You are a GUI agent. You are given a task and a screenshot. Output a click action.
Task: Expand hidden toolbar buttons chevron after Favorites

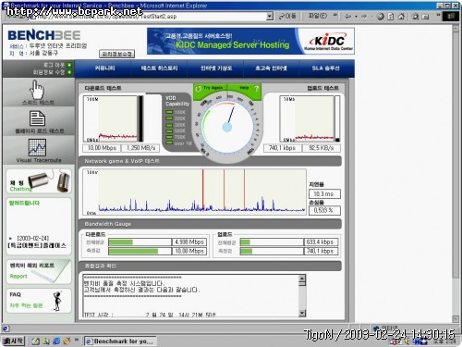(x=438, y=15)
